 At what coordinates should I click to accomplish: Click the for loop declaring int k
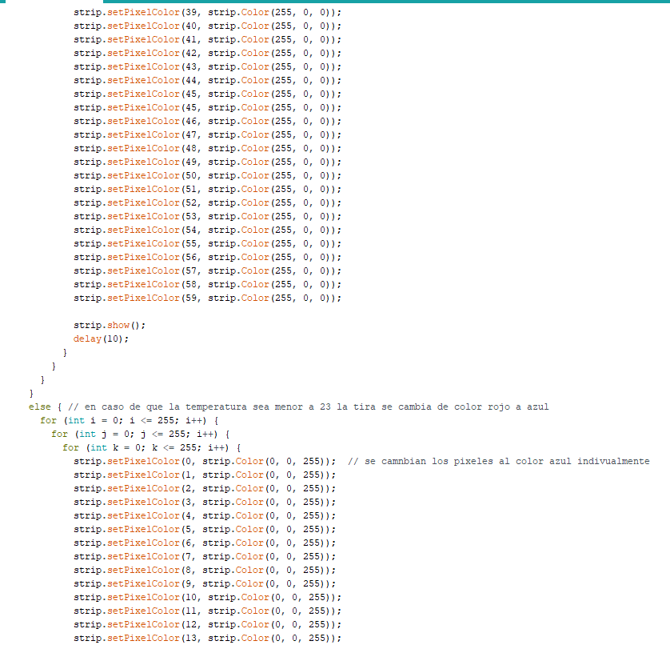[x=152, y=448]
